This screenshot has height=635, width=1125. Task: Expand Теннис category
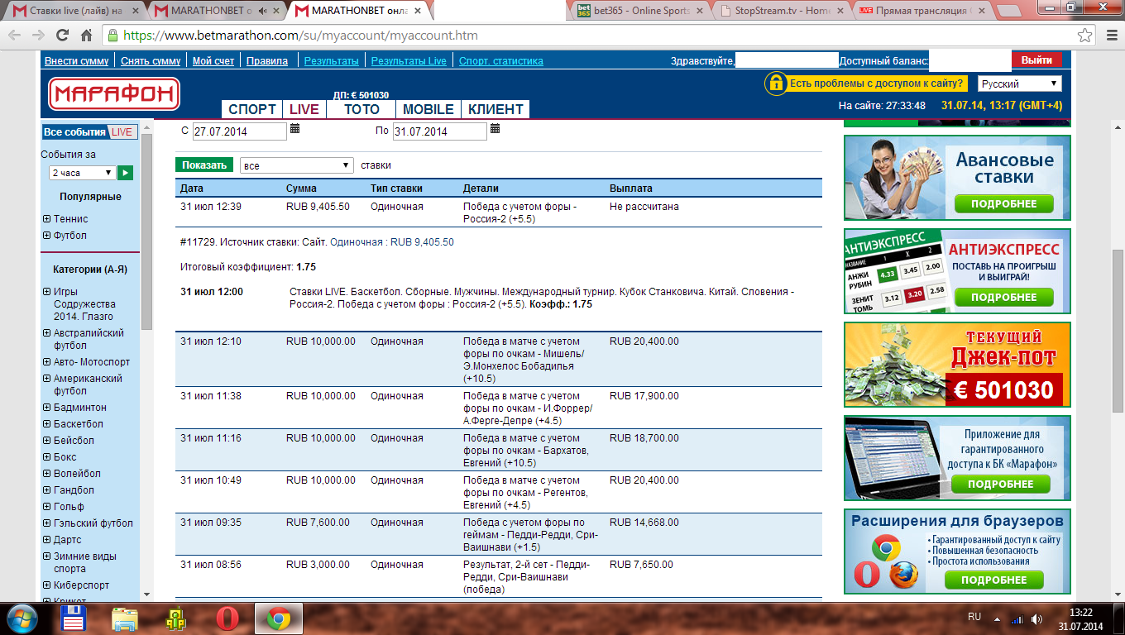46,219
